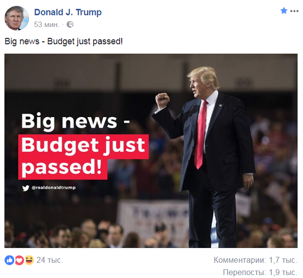
Task: Open the Donald J. Trump page name link
Action: click(68, 12)
